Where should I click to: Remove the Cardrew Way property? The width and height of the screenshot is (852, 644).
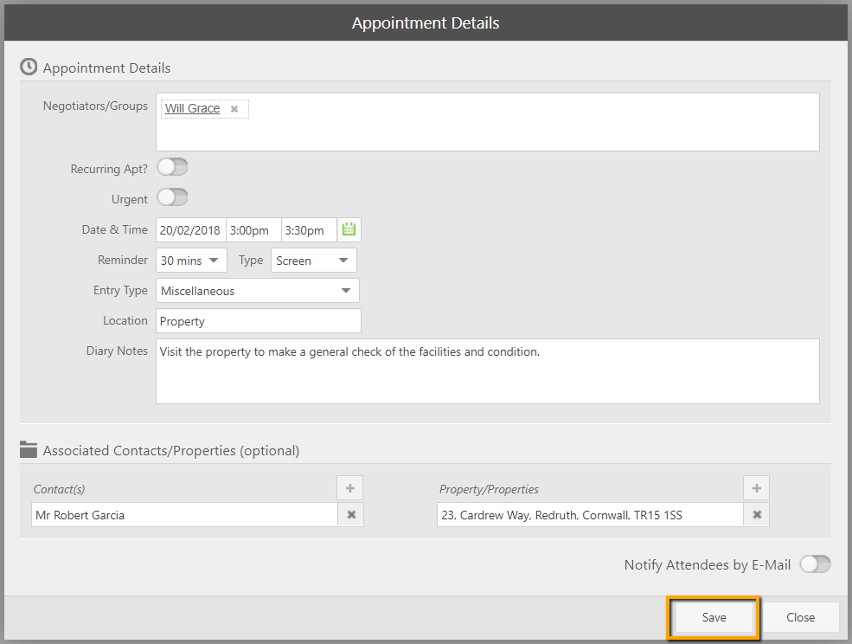tap(757, 515)
